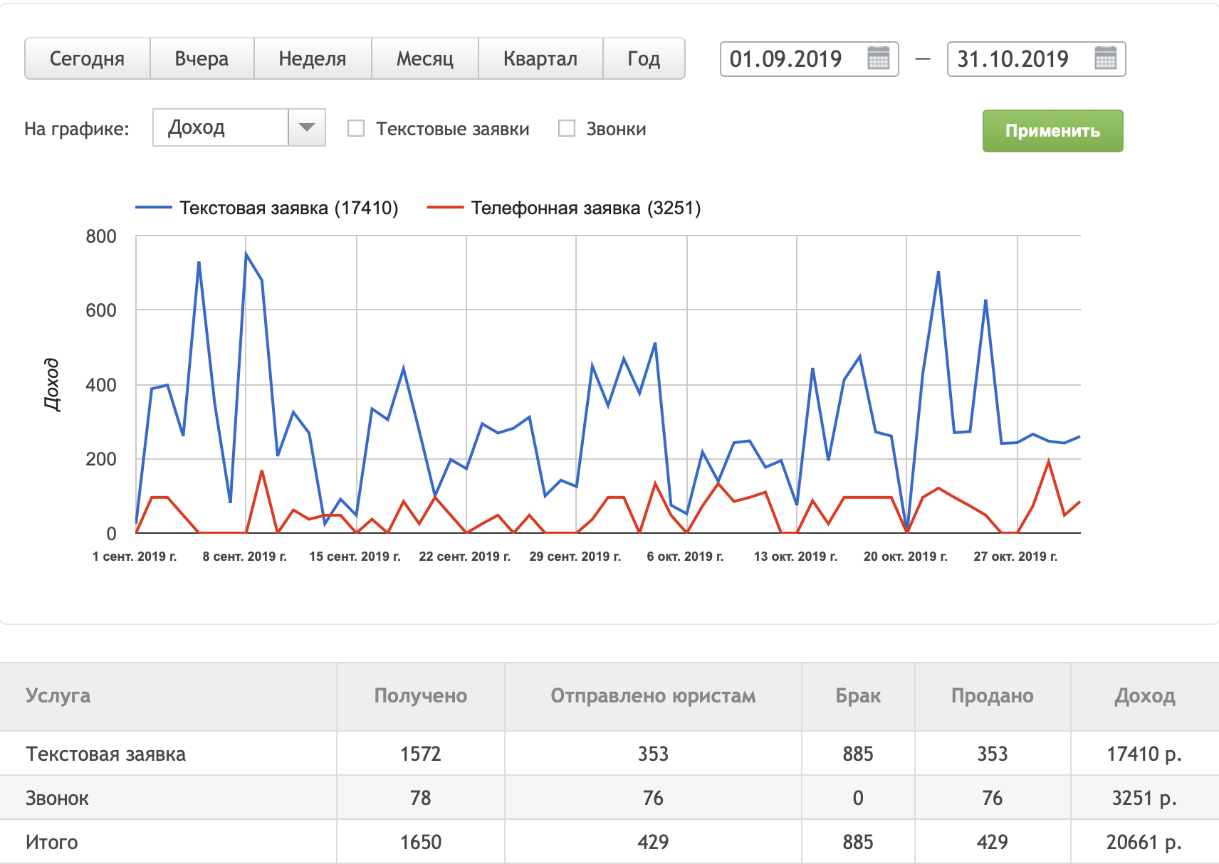Pick the Год period tab
Image resolution: width=1219 pixels, height=864 pixels.
[644, 58]
